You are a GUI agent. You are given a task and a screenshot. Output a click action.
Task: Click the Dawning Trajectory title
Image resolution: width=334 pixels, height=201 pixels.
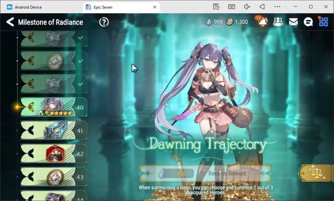(x=208, y=145)
